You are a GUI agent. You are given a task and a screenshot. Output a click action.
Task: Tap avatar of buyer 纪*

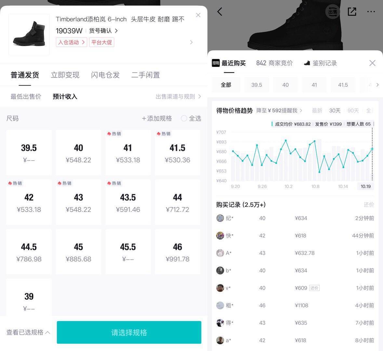[x=220, y=218]
